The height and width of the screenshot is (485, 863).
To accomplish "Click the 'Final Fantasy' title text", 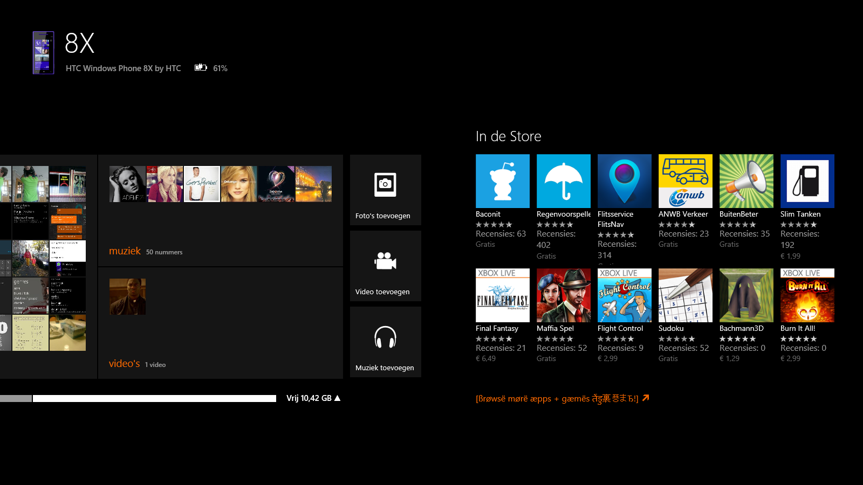I will pyautogui.click(x=497, y=328).
